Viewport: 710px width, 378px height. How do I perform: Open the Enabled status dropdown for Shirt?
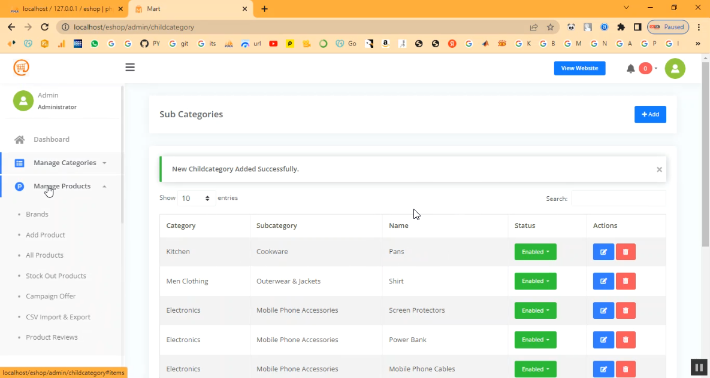(x=535, y=281)
